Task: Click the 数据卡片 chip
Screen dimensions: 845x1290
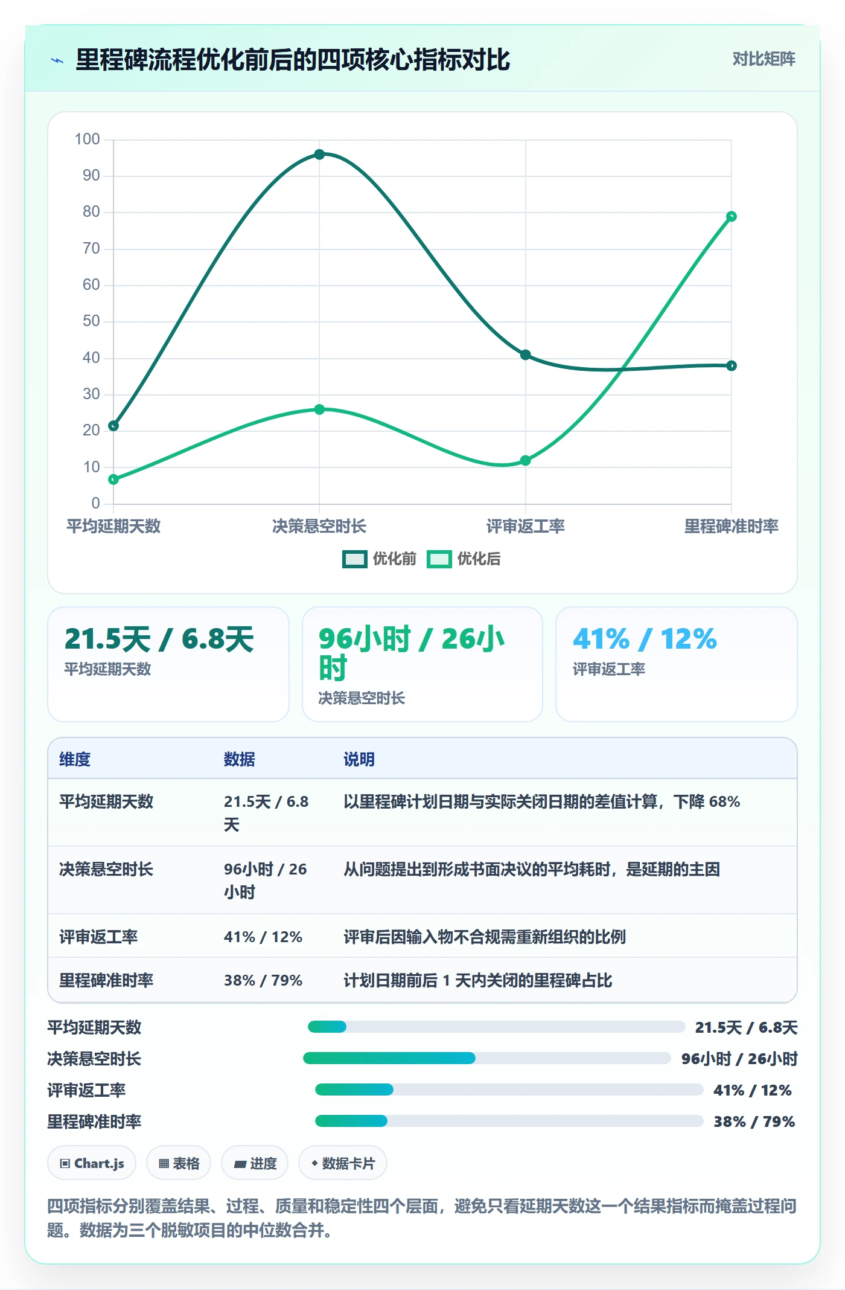Action: pyautogui.click(x=343, y=1163)
